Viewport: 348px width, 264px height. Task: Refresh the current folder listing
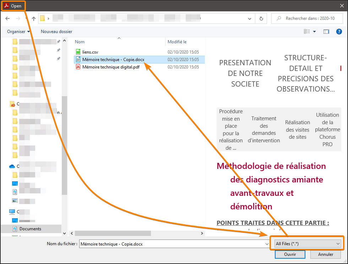261,19
